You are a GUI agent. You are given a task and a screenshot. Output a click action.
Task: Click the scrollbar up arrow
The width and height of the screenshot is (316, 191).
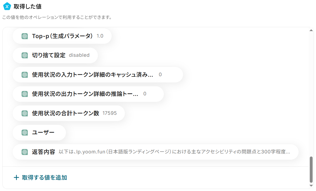pyautogui.click(x=311, y=30)
